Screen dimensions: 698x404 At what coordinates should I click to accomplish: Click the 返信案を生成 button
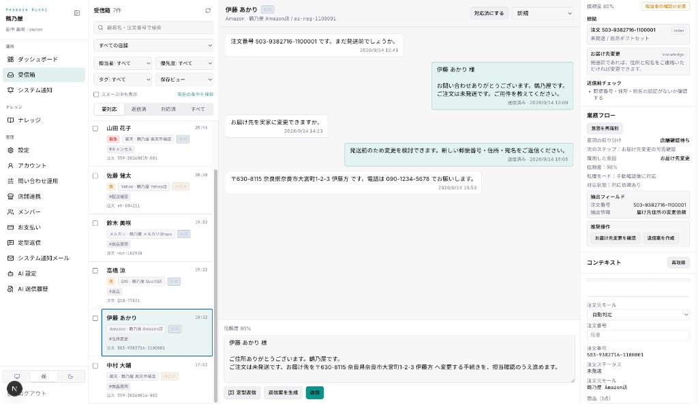pyautogui.click(x=283, y=392)
